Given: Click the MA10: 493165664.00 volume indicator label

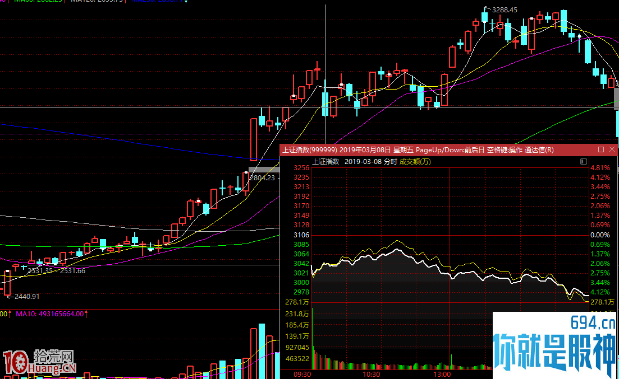Looking at the screenshot, I should click(x=50, y=314).
